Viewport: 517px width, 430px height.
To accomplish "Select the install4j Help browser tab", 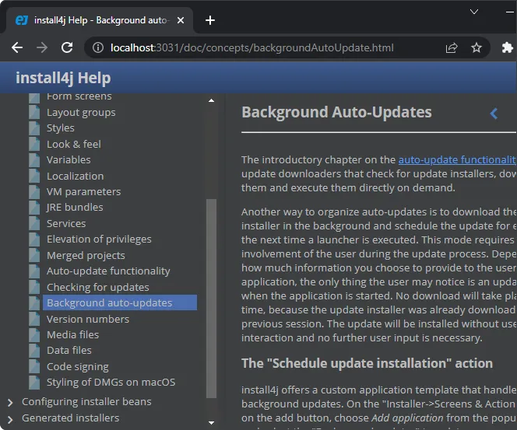I will click(99, 20).
